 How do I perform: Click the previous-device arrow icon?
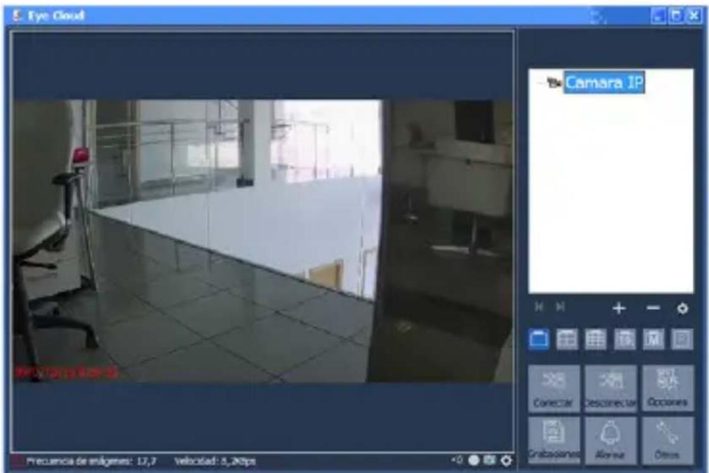coord(539,306)
